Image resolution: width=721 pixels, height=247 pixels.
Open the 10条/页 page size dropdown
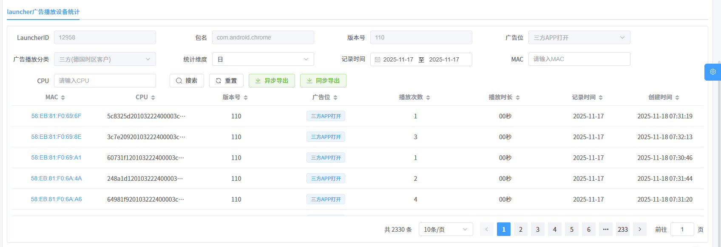pos(446,229)
